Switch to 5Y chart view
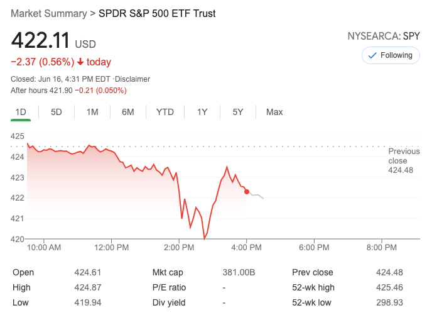427x315 pixels. point(238,112)
